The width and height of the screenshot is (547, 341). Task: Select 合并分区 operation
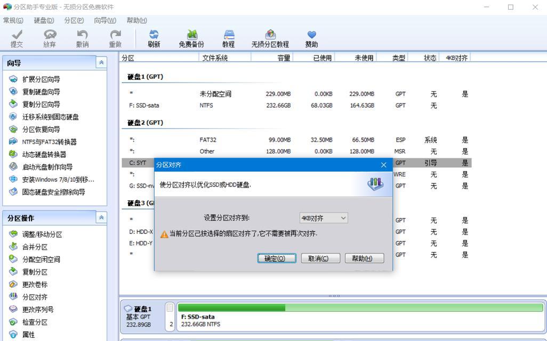point(28,247)
